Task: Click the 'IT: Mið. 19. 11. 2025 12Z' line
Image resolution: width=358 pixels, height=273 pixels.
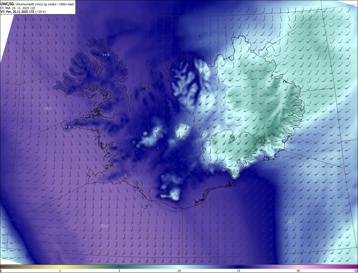Action: pyautogui.click(x=18, y=8)
